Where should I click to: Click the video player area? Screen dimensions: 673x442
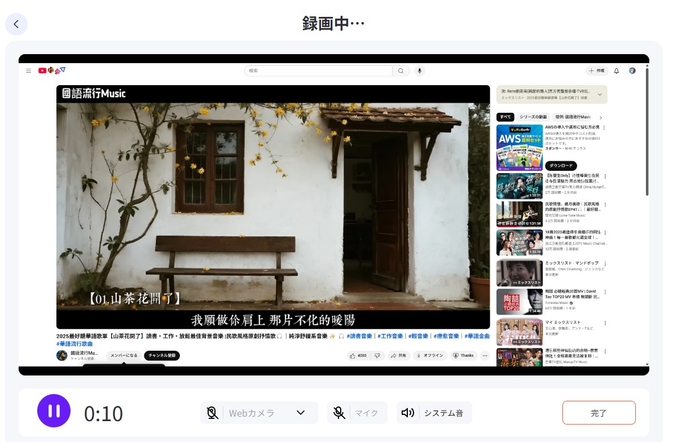(x=273, y=207)
